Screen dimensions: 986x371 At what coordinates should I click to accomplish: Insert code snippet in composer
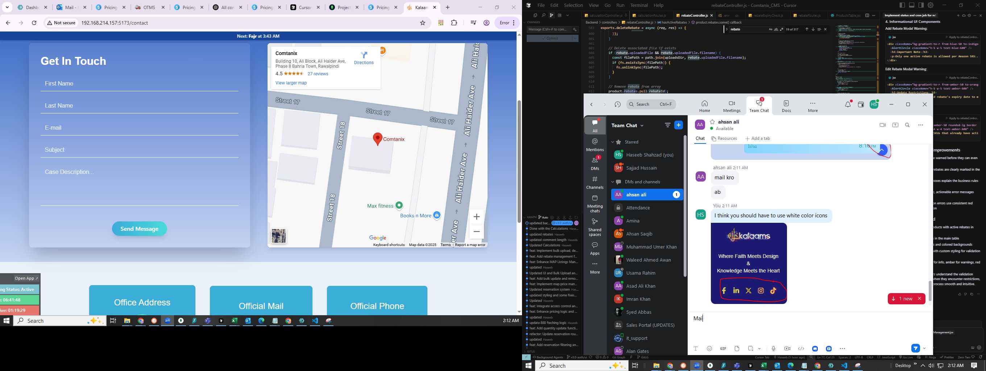click(801, 349)
